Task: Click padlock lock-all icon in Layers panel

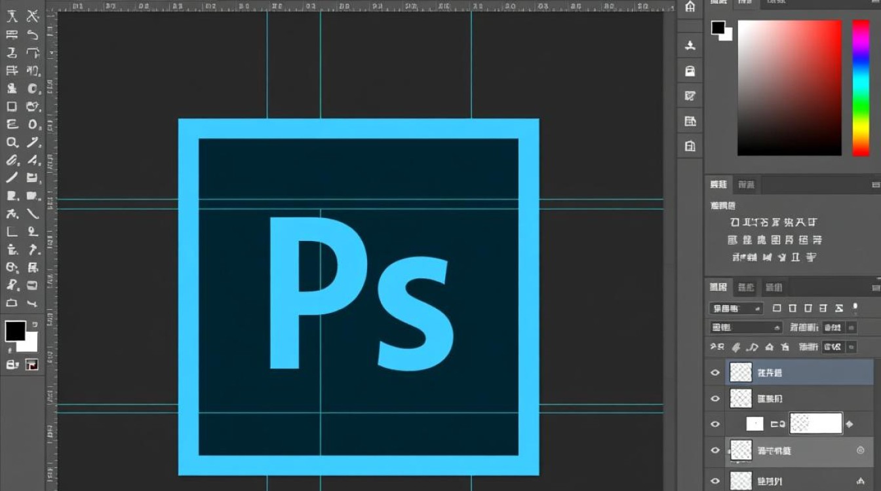Action: coord(785,347)
